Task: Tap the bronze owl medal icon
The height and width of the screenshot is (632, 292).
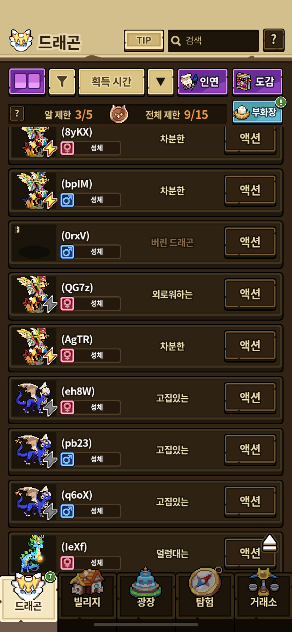Action: tap(118, 114)
